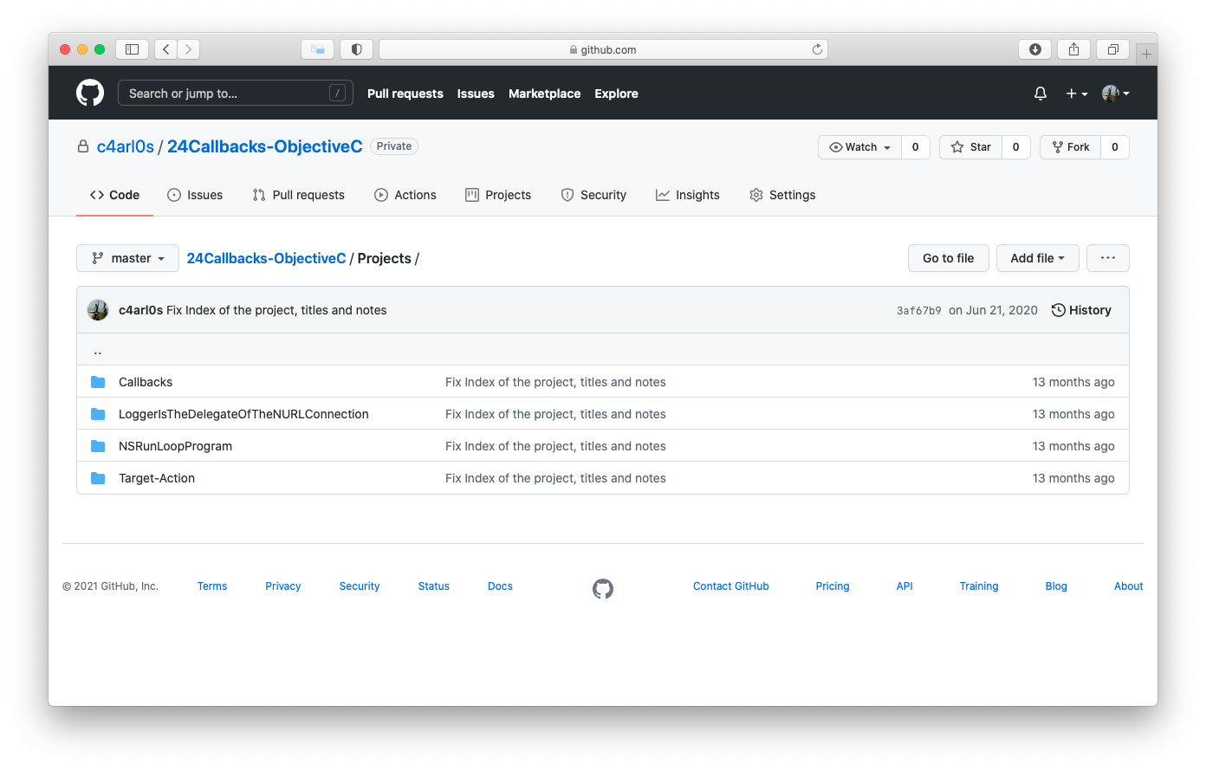Open Safari sidebar toggle button
This screenshot has height=770, width=1206.
pyautogui.click(x=133, y=49)
